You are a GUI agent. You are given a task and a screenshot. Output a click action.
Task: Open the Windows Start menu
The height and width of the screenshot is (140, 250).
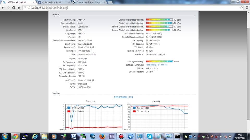(x=5, y=136)
